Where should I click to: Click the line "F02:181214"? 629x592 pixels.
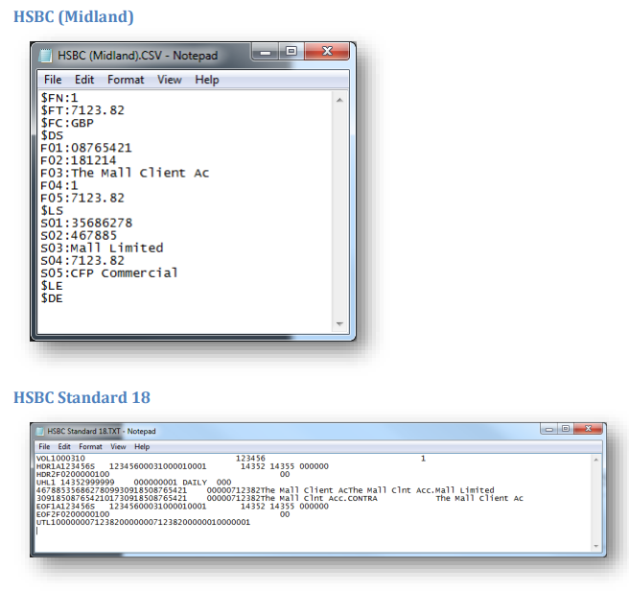click(x=79, y=160)
